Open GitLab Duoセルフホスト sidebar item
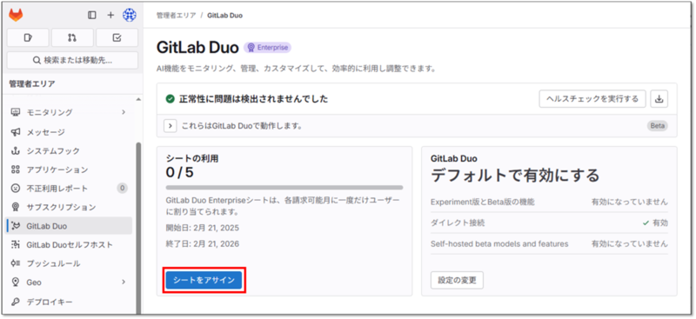Viewport: 696px width, 319px height. (70, 244)
